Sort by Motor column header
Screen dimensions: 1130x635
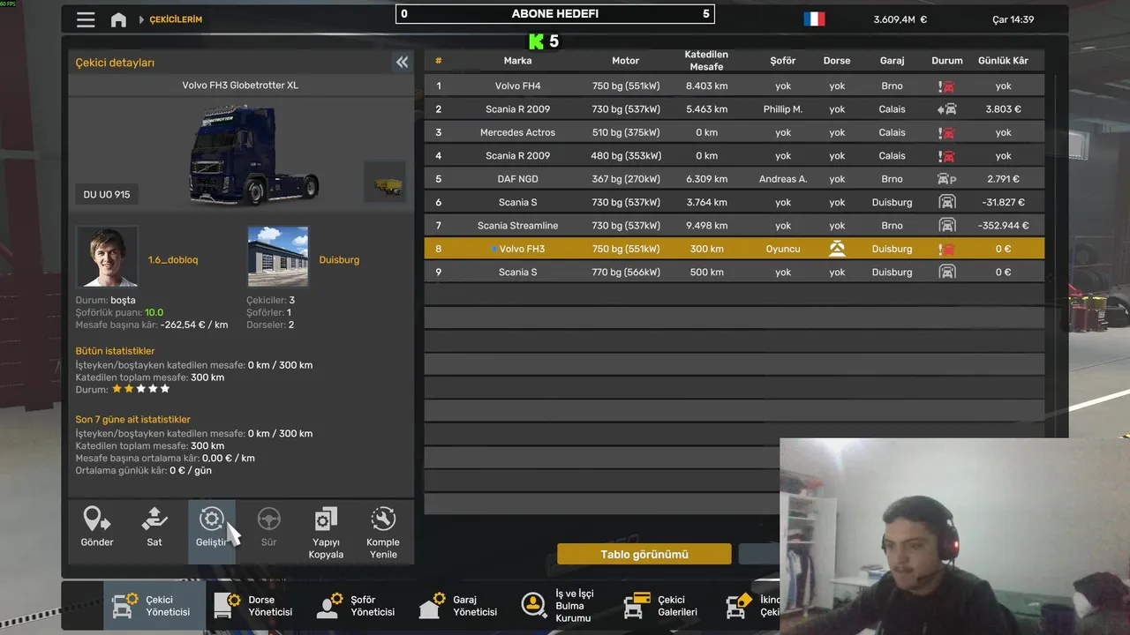[625, 61]
